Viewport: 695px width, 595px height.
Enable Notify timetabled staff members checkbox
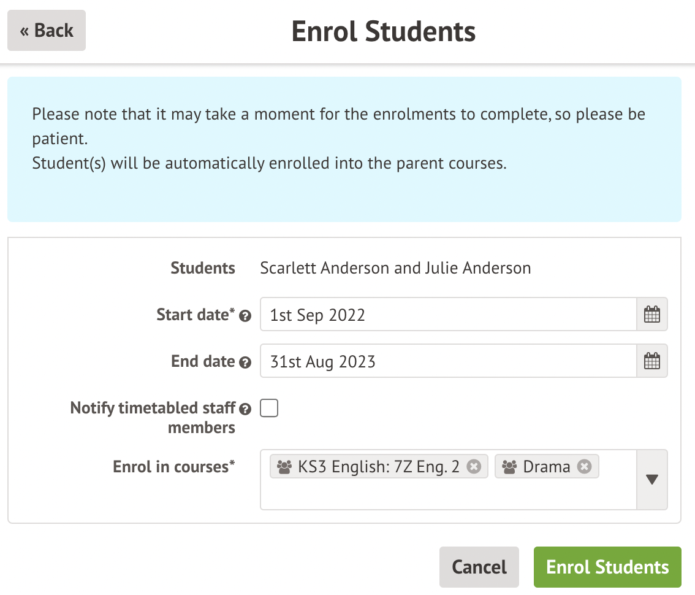point(269,408)
